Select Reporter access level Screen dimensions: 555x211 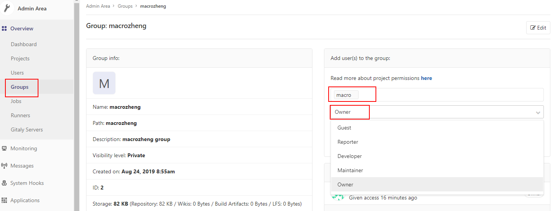[x=348, y=142]
